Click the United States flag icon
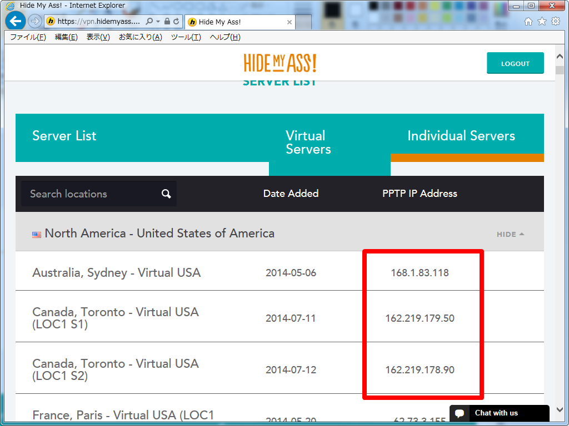The height and width of the screenshot is (426, 569). [x=37, y=235]
